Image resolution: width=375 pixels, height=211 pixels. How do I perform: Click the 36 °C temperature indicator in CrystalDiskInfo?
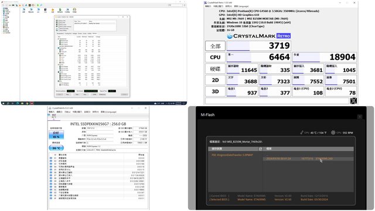click(56, 148)
